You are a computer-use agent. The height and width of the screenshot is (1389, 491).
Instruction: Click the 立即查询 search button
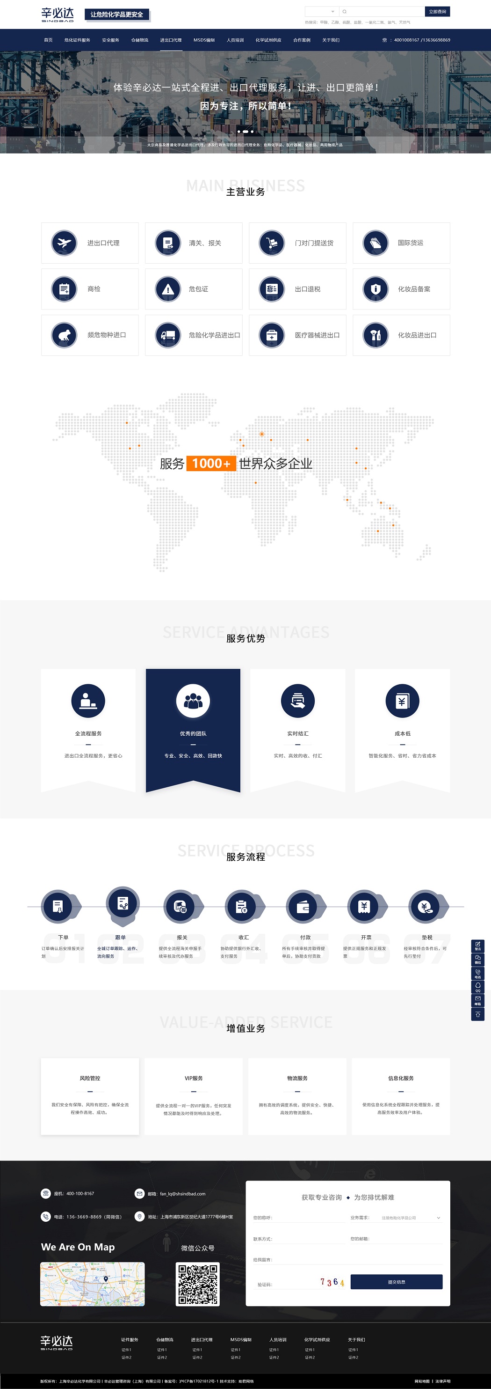pyautogui.click(x=437, y=11)
